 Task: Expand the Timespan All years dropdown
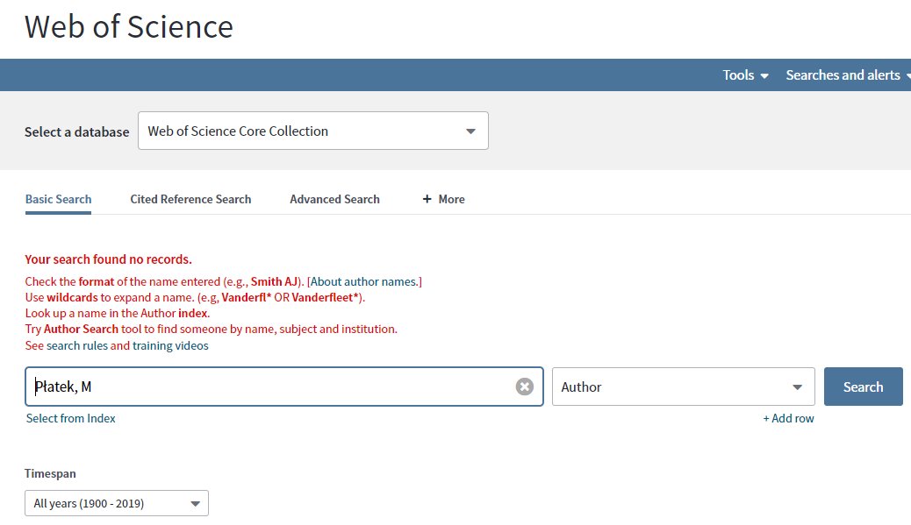tap(116, 504)
